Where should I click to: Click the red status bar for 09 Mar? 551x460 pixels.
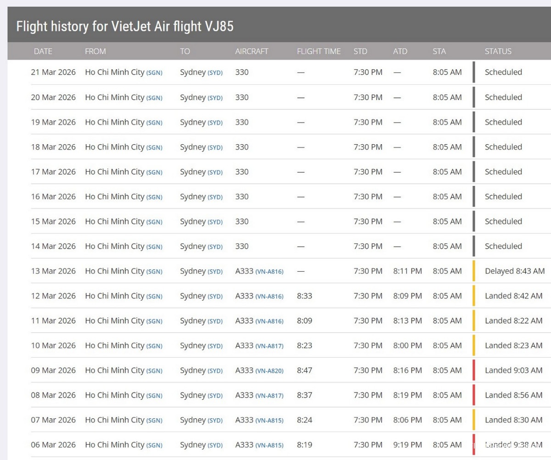click(x=474, y=370)
